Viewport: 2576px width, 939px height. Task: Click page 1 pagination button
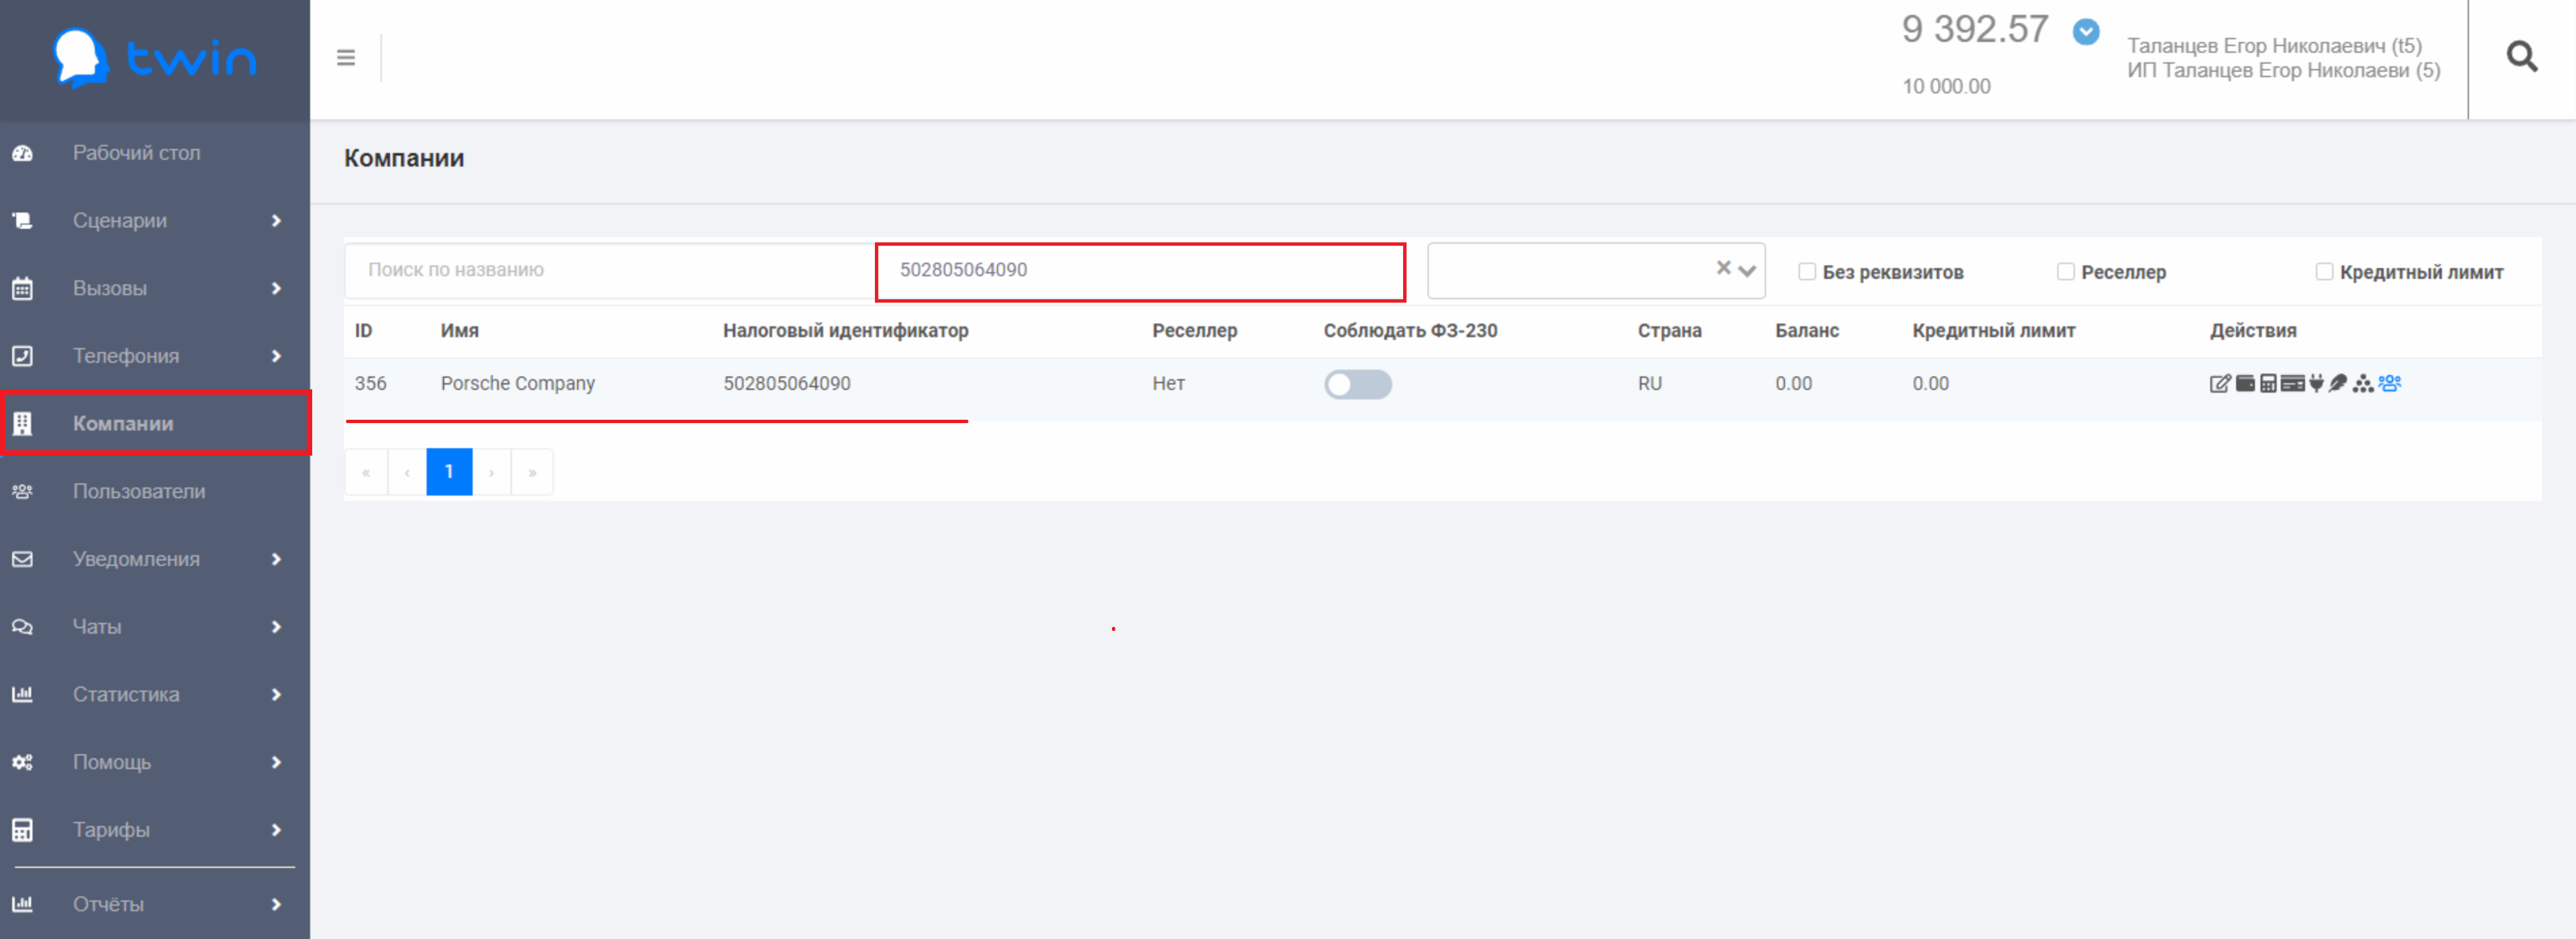pos(449,472)
